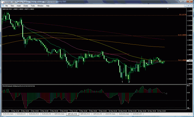The height and width of the screenshot is (117, 194).
Task: Minimize the inner chart window
Action: pyautogui.click(x=185, y=6)
